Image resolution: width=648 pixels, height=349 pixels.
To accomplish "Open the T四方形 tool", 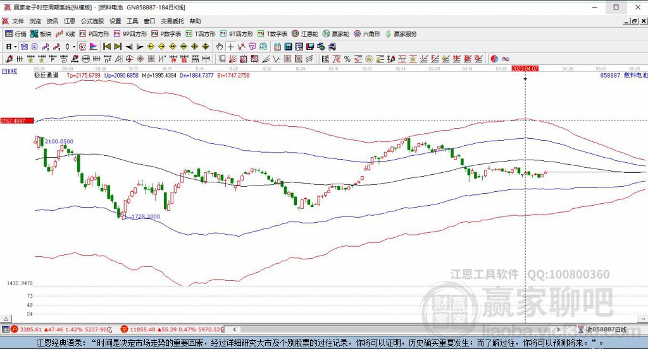I will [201, 34].
